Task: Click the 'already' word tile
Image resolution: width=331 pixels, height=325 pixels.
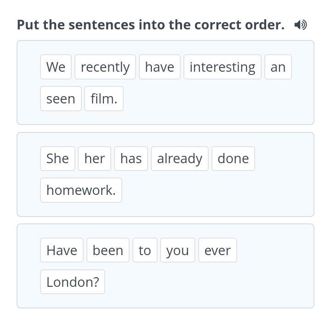Action: [180, 159]
